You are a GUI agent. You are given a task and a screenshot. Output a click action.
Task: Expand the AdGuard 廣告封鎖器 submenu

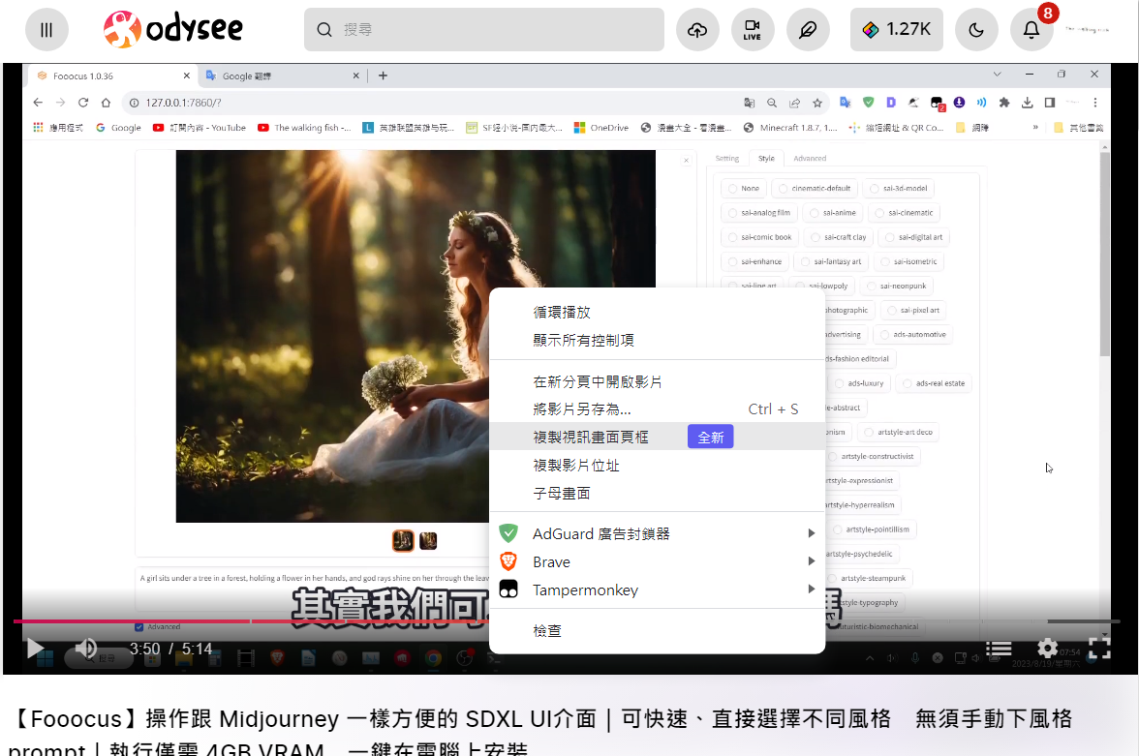click(658, 533)
